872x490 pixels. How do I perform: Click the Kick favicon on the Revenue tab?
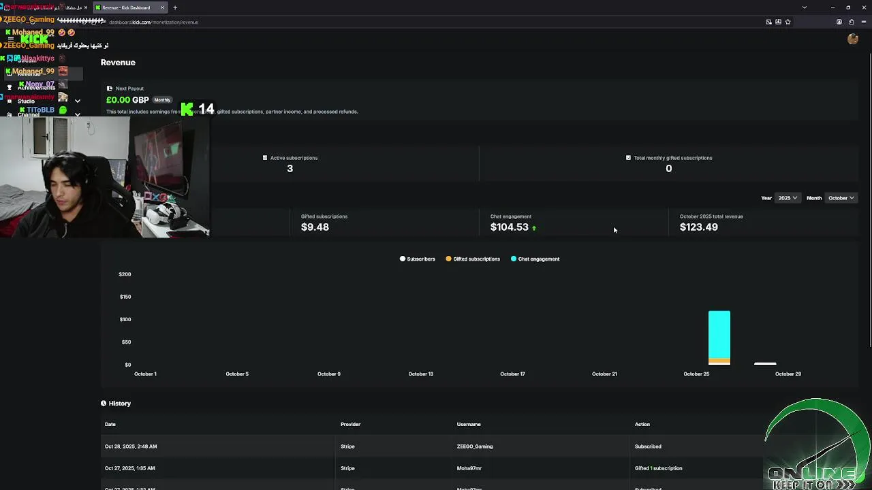(x=98, y=7)
